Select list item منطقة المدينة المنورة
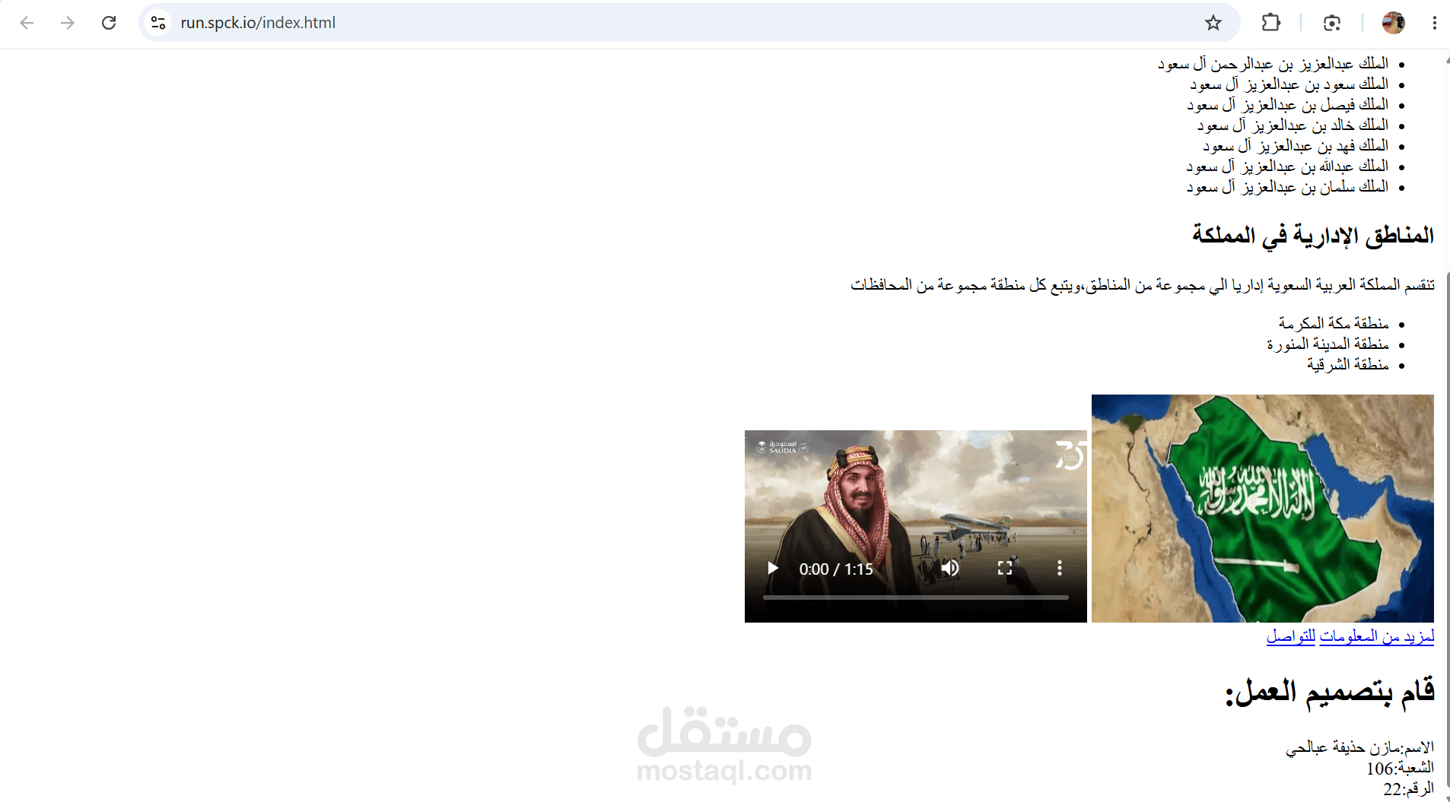This screenshot has height=802, width=1450. click(1328, 344)
